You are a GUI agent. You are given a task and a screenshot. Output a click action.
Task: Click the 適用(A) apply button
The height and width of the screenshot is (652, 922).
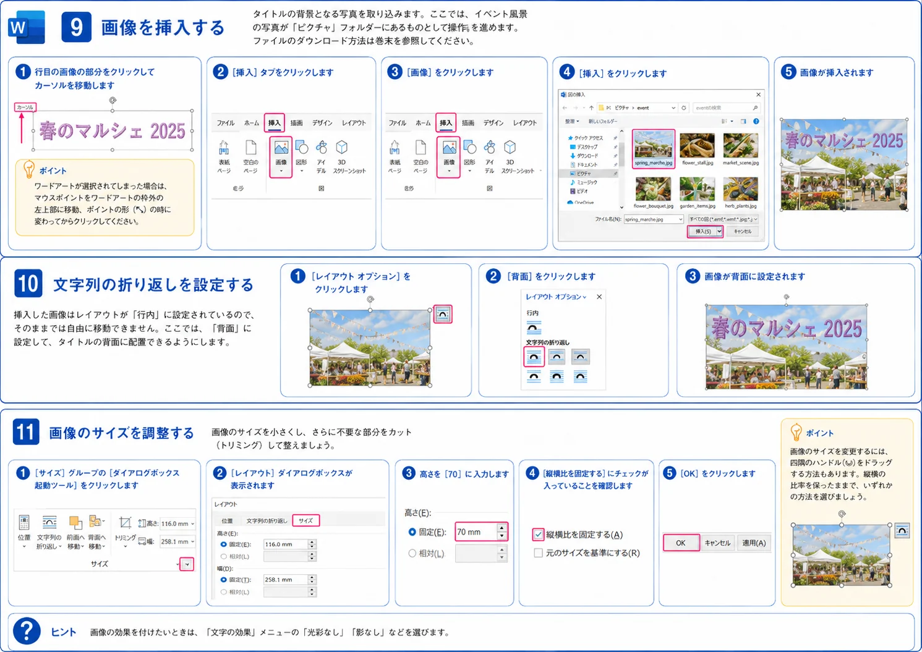pyautogui.click(x=754, y=543)
